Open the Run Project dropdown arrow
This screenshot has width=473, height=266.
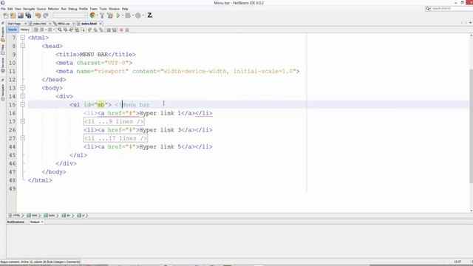point(123,16)
